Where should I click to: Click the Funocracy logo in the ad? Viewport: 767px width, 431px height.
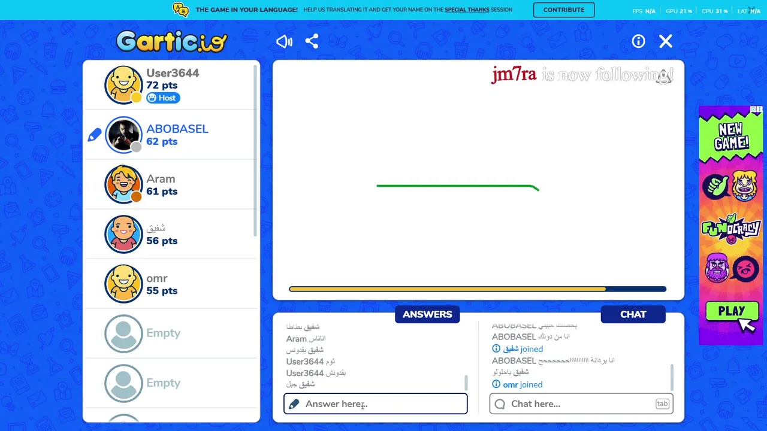click(x=731, y=228)
